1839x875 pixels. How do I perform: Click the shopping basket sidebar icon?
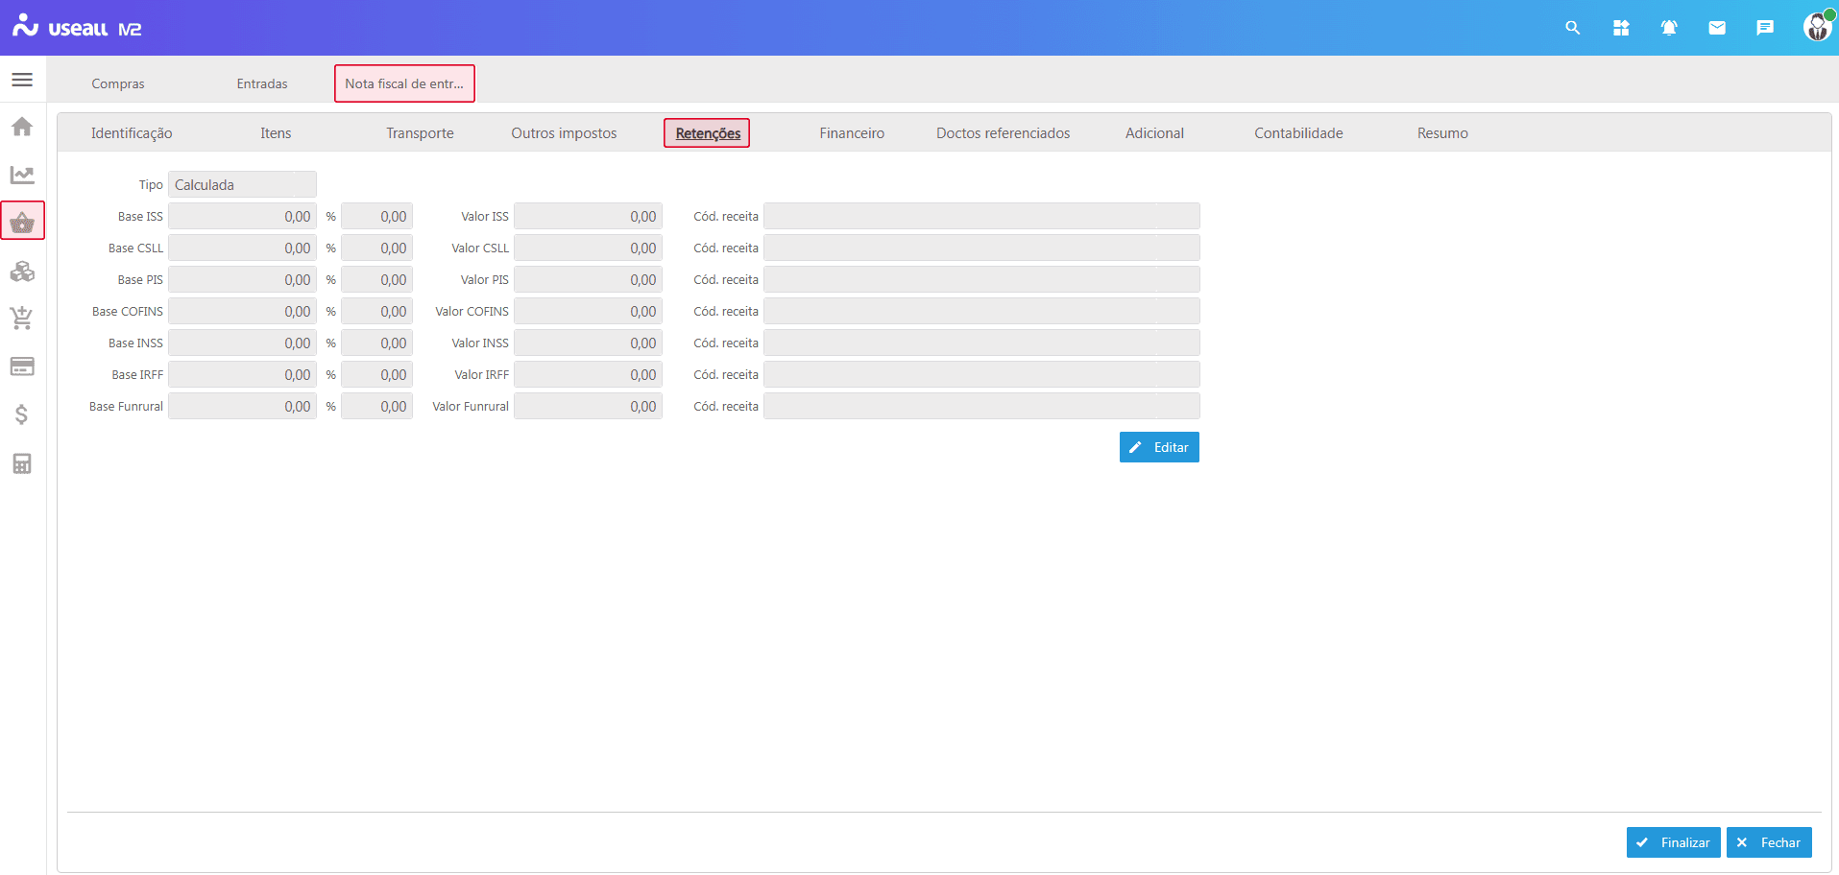pyautogui.click(x=22, y=222)
